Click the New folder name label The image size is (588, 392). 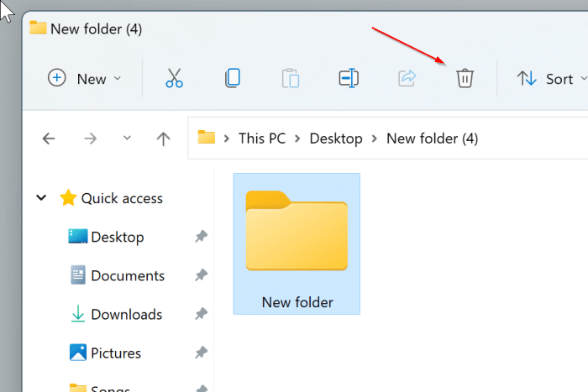297,302
